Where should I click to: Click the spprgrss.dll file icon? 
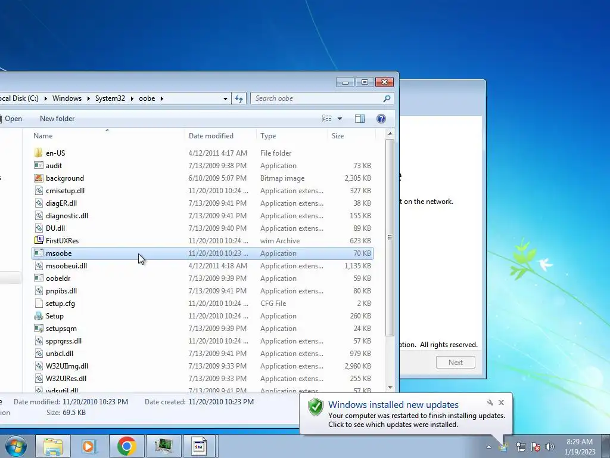[x=39, y=341]
